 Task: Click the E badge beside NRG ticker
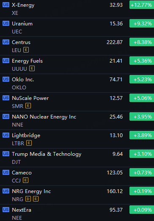click(x=36, y=199)
